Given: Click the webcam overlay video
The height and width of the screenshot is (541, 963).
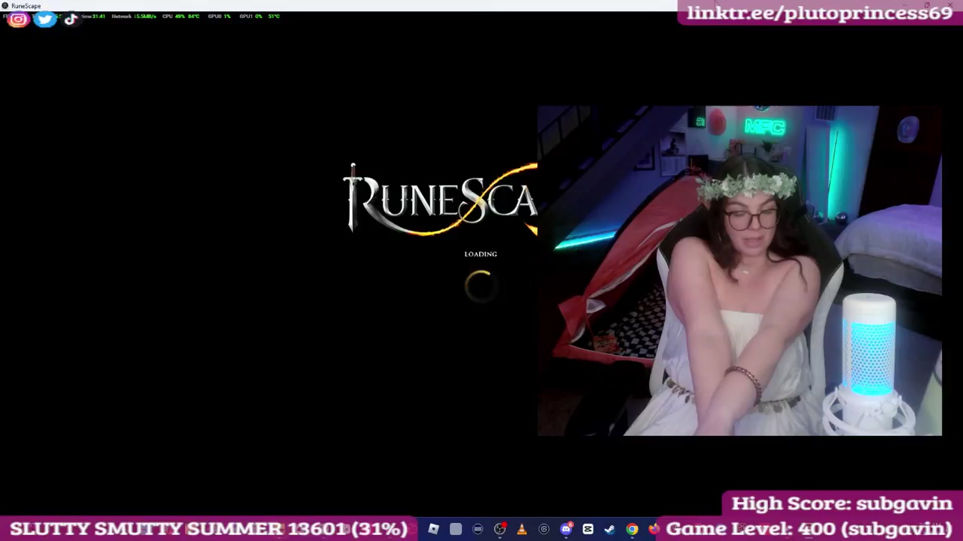Looking at the screenshot, I should [740, 270].
